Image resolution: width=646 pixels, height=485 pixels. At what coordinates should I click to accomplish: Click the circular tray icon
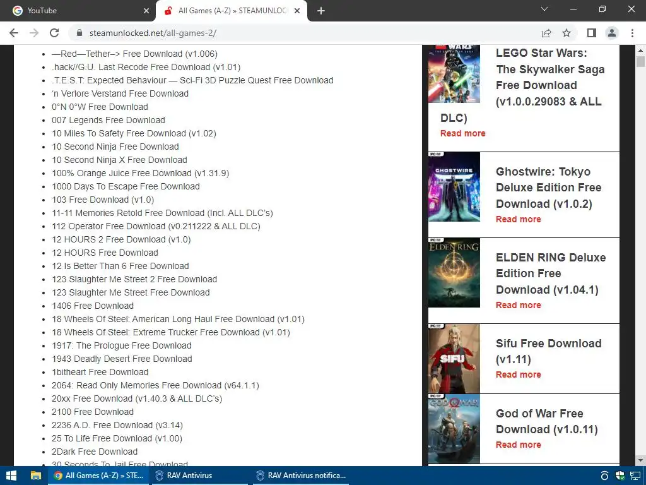[x=604, y=476]
